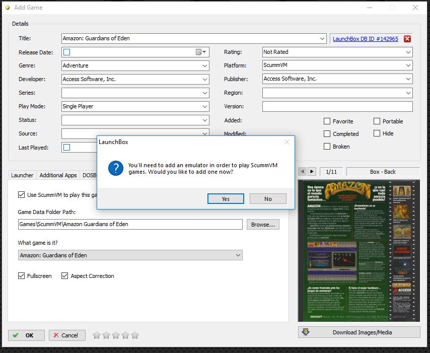The width and height of the screenshot is (430, 353).
Task: Minimize the Add Game window
Action: (370, 8)
